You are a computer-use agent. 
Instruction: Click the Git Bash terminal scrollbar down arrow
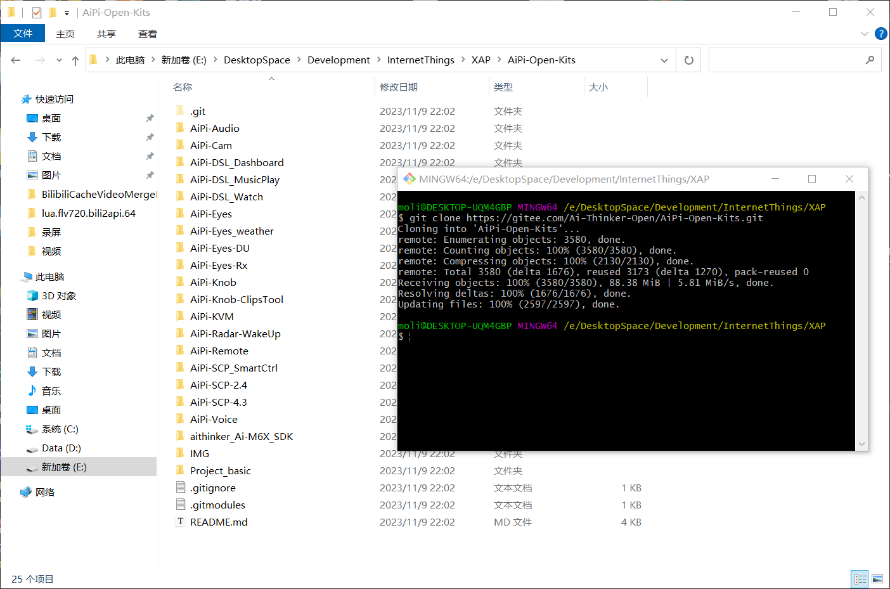click(861, 444)
